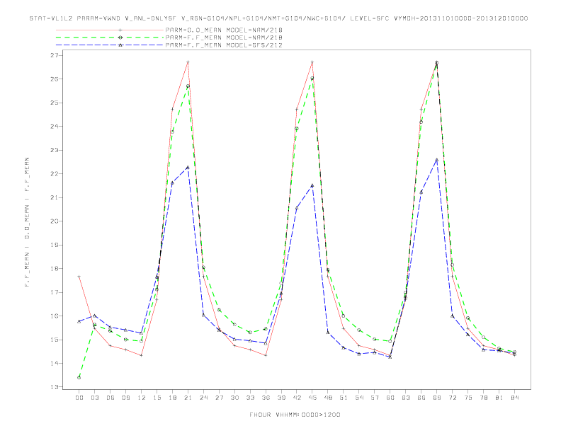Click x-axis tick label 81
Screen dimensions: 561x433
click(499, 398)
